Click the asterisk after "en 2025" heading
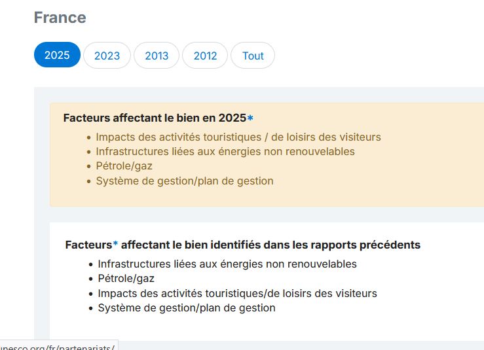484x350 pixels. [250, 118]
